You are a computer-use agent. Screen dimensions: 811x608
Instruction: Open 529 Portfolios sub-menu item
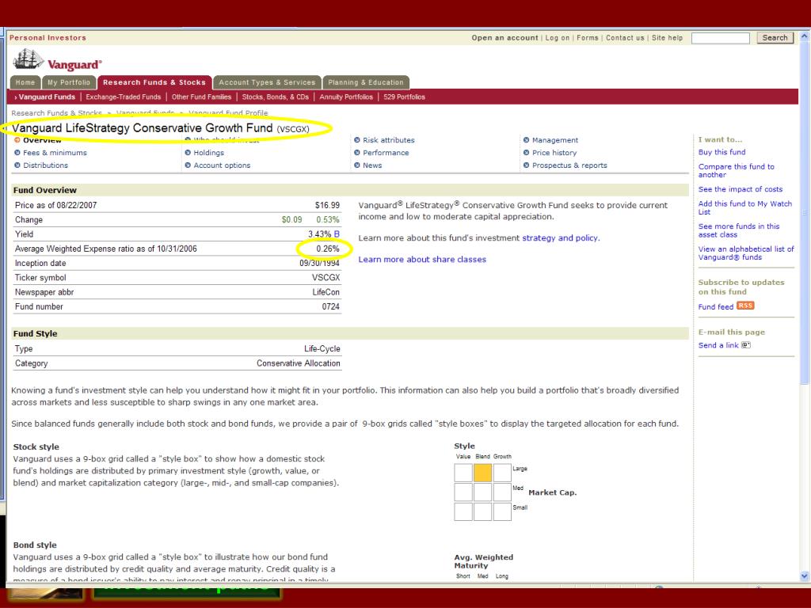tap(404, 97)
